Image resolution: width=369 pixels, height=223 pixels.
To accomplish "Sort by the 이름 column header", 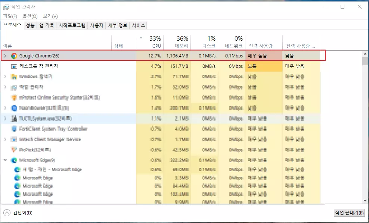I will pos(56,42).
